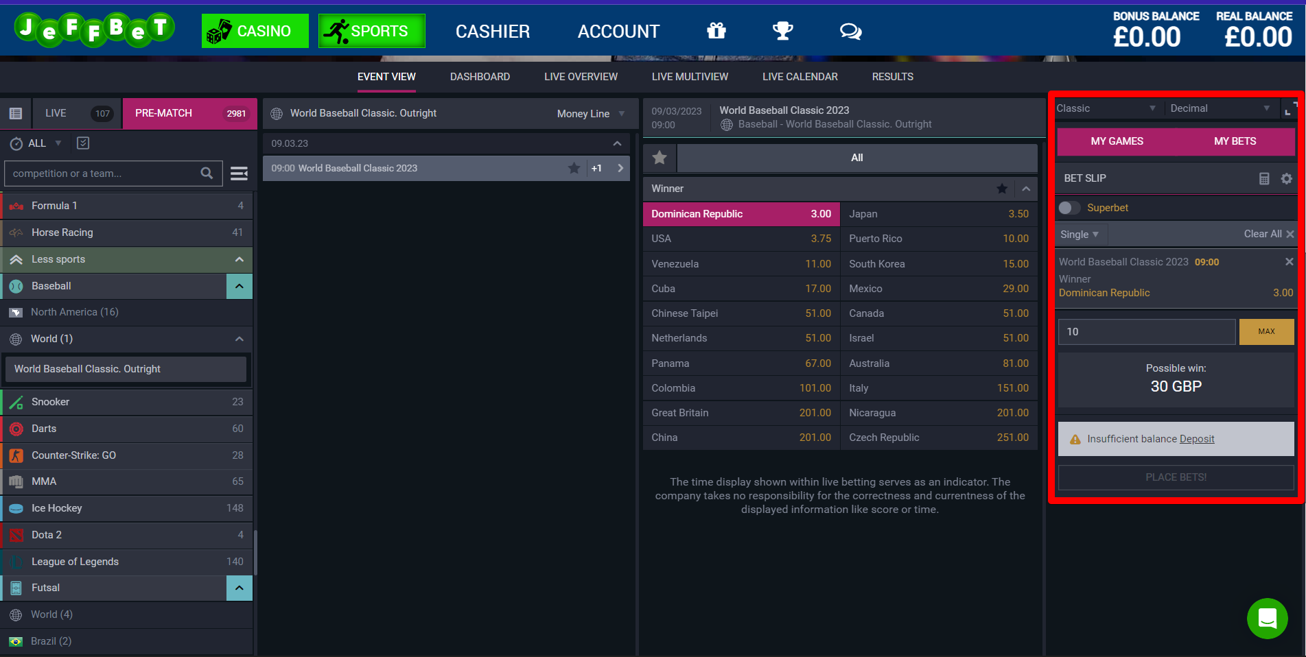Switch to LIVE OVERVIEW tab
Image resolution: width=1306 pixels, height=657 pixels.
[x=581, y=77]
